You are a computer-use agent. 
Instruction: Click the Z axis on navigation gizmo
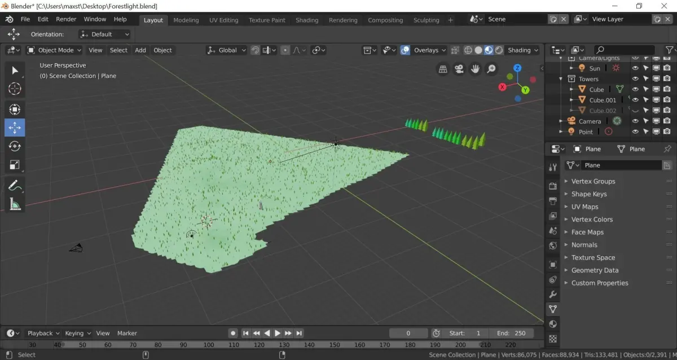tap(517, 68)
